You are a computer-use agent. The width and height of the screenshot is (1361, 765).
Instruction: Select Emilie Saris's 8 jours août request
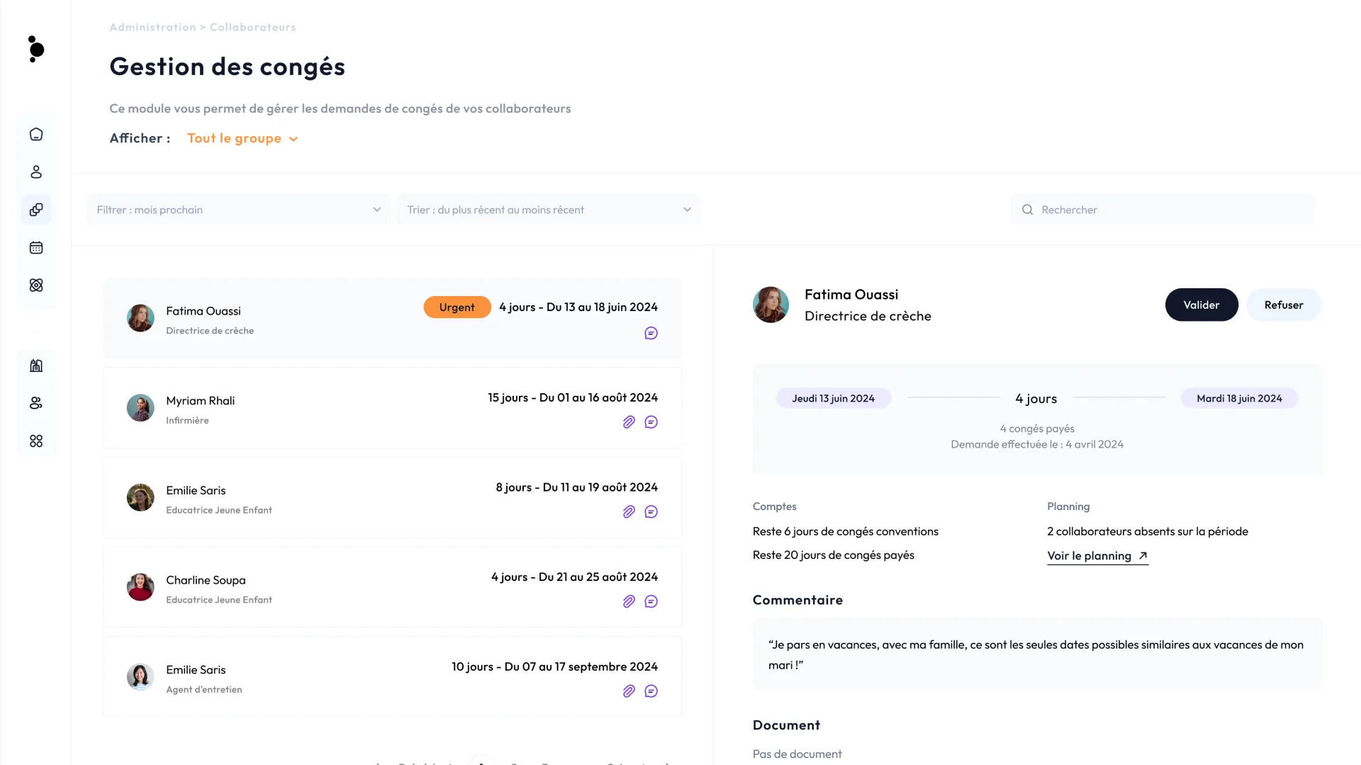pyautogui.click(x=392, y=498)
